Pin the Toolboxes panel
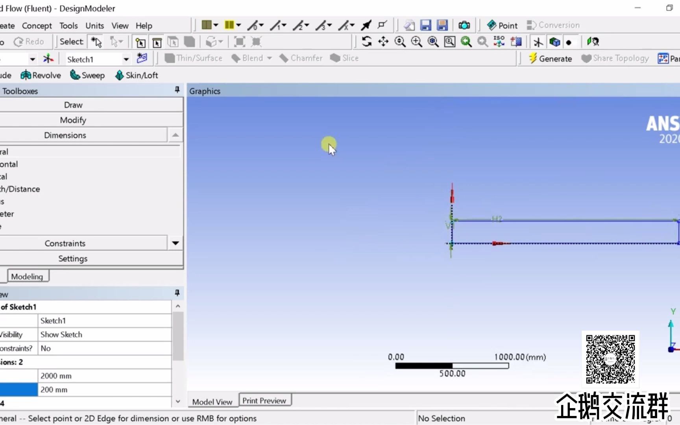The height and width of the screenshot is (425, 680). 177,90
